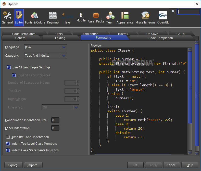201x171 pixels.
Task: Click outer panel scrollbar down arrow
Action: (x=197, y=153)
